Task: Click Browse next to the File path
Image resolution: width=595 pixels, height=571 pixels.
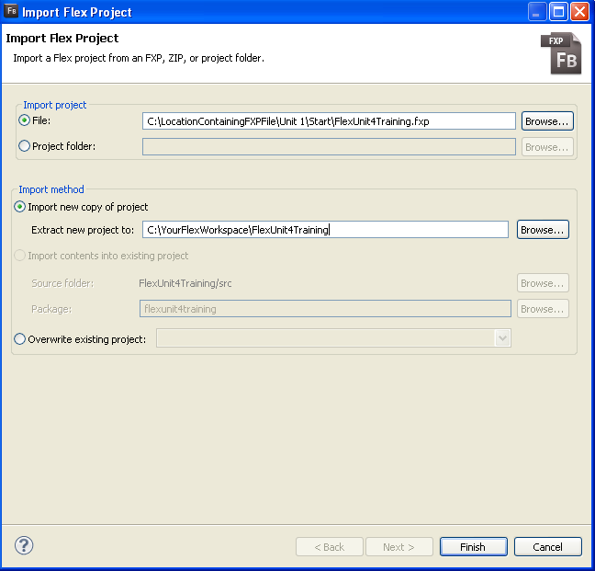Action: [547, 120]
